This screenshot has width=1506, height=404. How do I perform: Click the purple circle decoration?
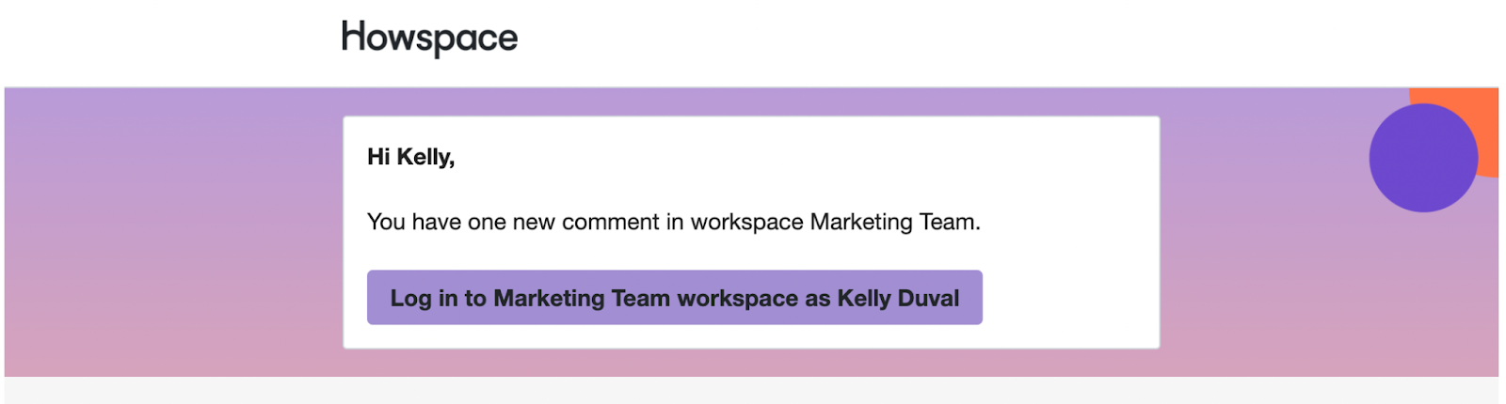click(1423, 158)
